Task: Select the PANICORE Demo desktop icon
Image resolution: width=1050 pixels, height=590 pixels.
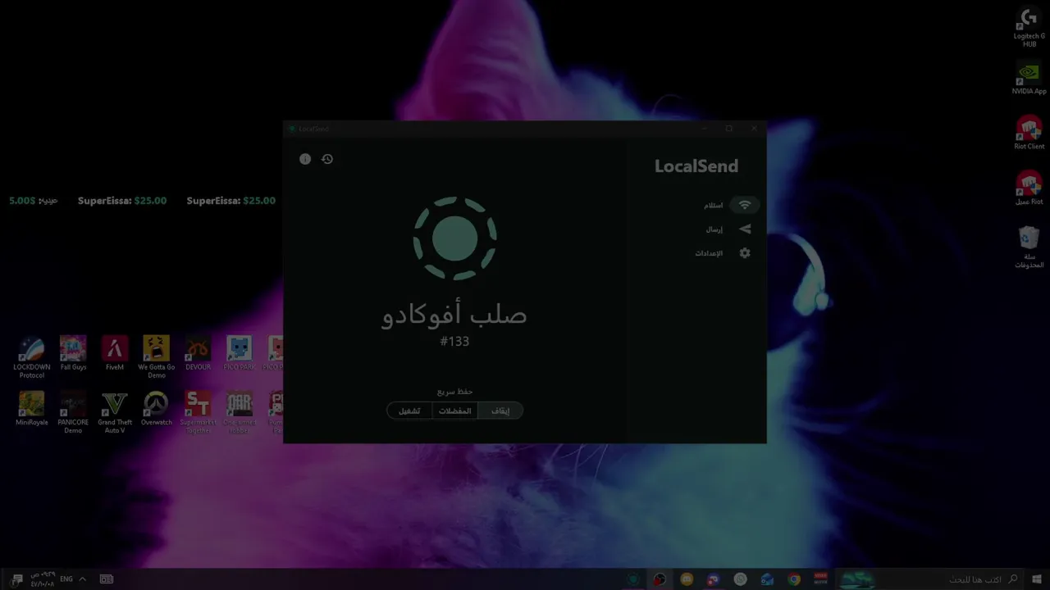Action: tap(73, 413)
